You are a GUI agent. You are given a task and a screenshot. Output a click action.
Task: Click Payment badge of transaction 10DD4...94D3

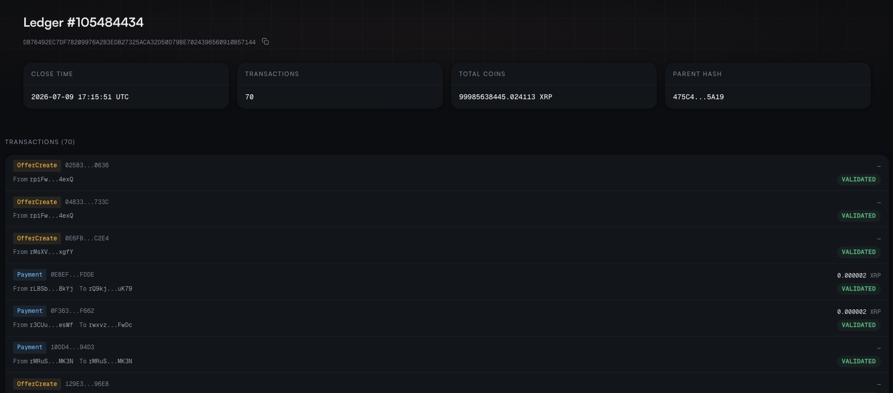point(30,347)
